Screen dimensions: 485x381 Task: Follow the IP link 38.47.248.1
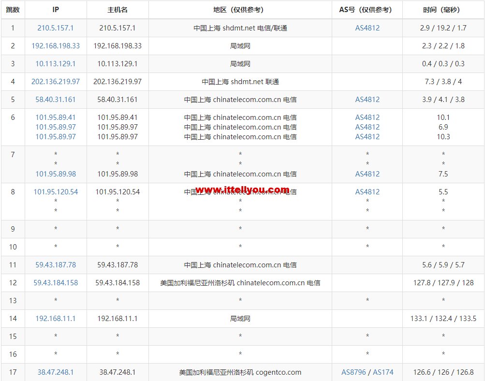tap(56, 372)
